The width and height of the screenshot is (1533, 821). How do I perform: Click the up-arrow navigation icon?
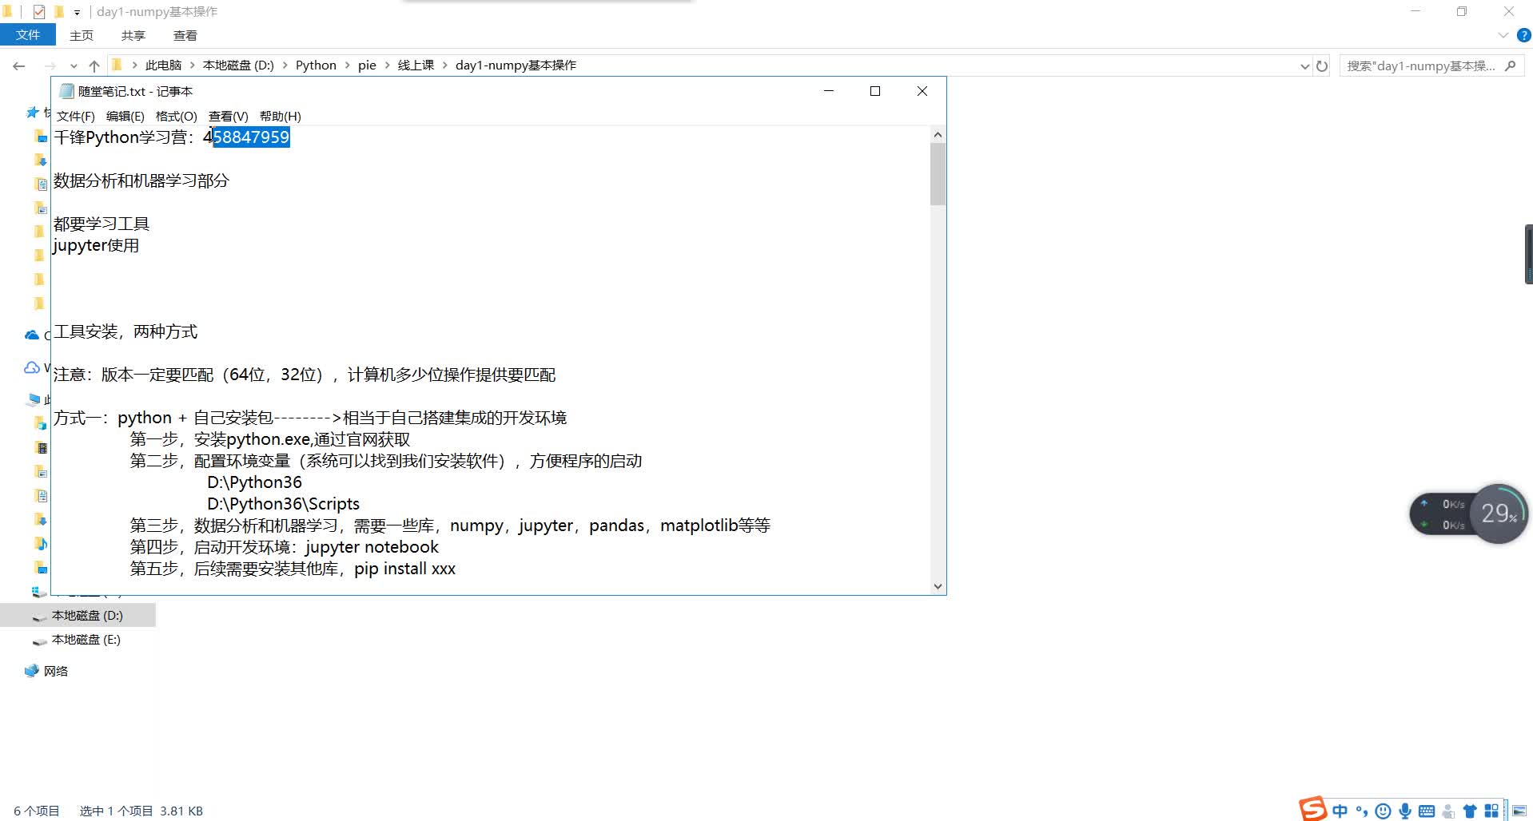click(x=94, y=65)
